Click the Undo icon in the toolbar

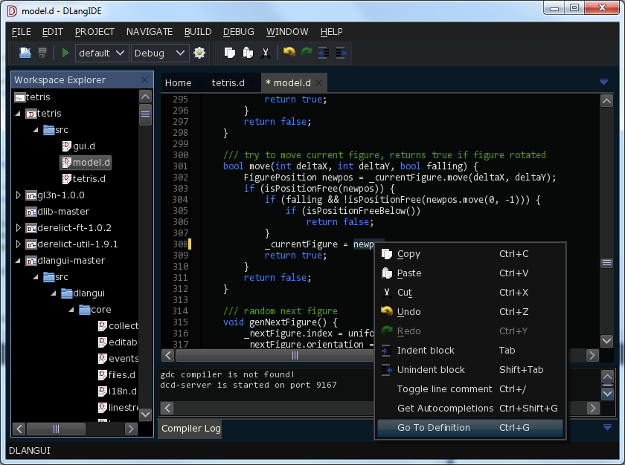tap(290, 53)
